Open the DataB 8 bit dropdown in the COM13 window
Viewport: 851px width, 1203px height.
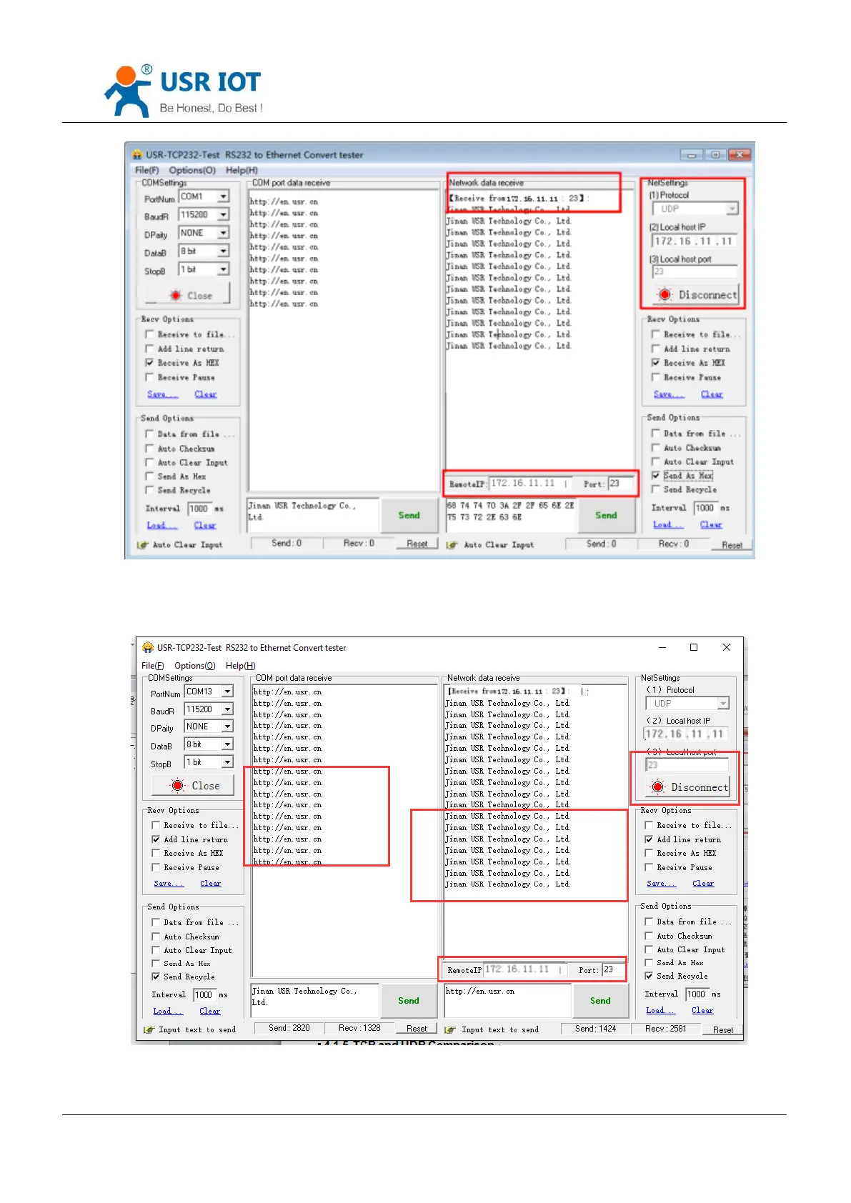pos(227,744)
